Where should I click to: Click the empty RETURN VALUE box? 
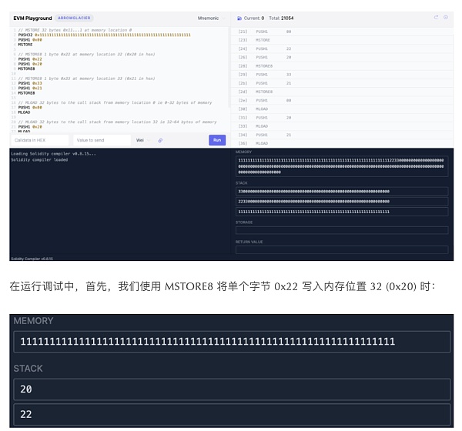[341, 249]
